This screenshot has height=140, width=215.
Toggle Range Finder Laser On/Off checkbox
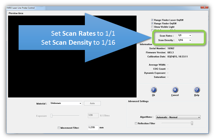pyautogui.click(x=152, y=20)
